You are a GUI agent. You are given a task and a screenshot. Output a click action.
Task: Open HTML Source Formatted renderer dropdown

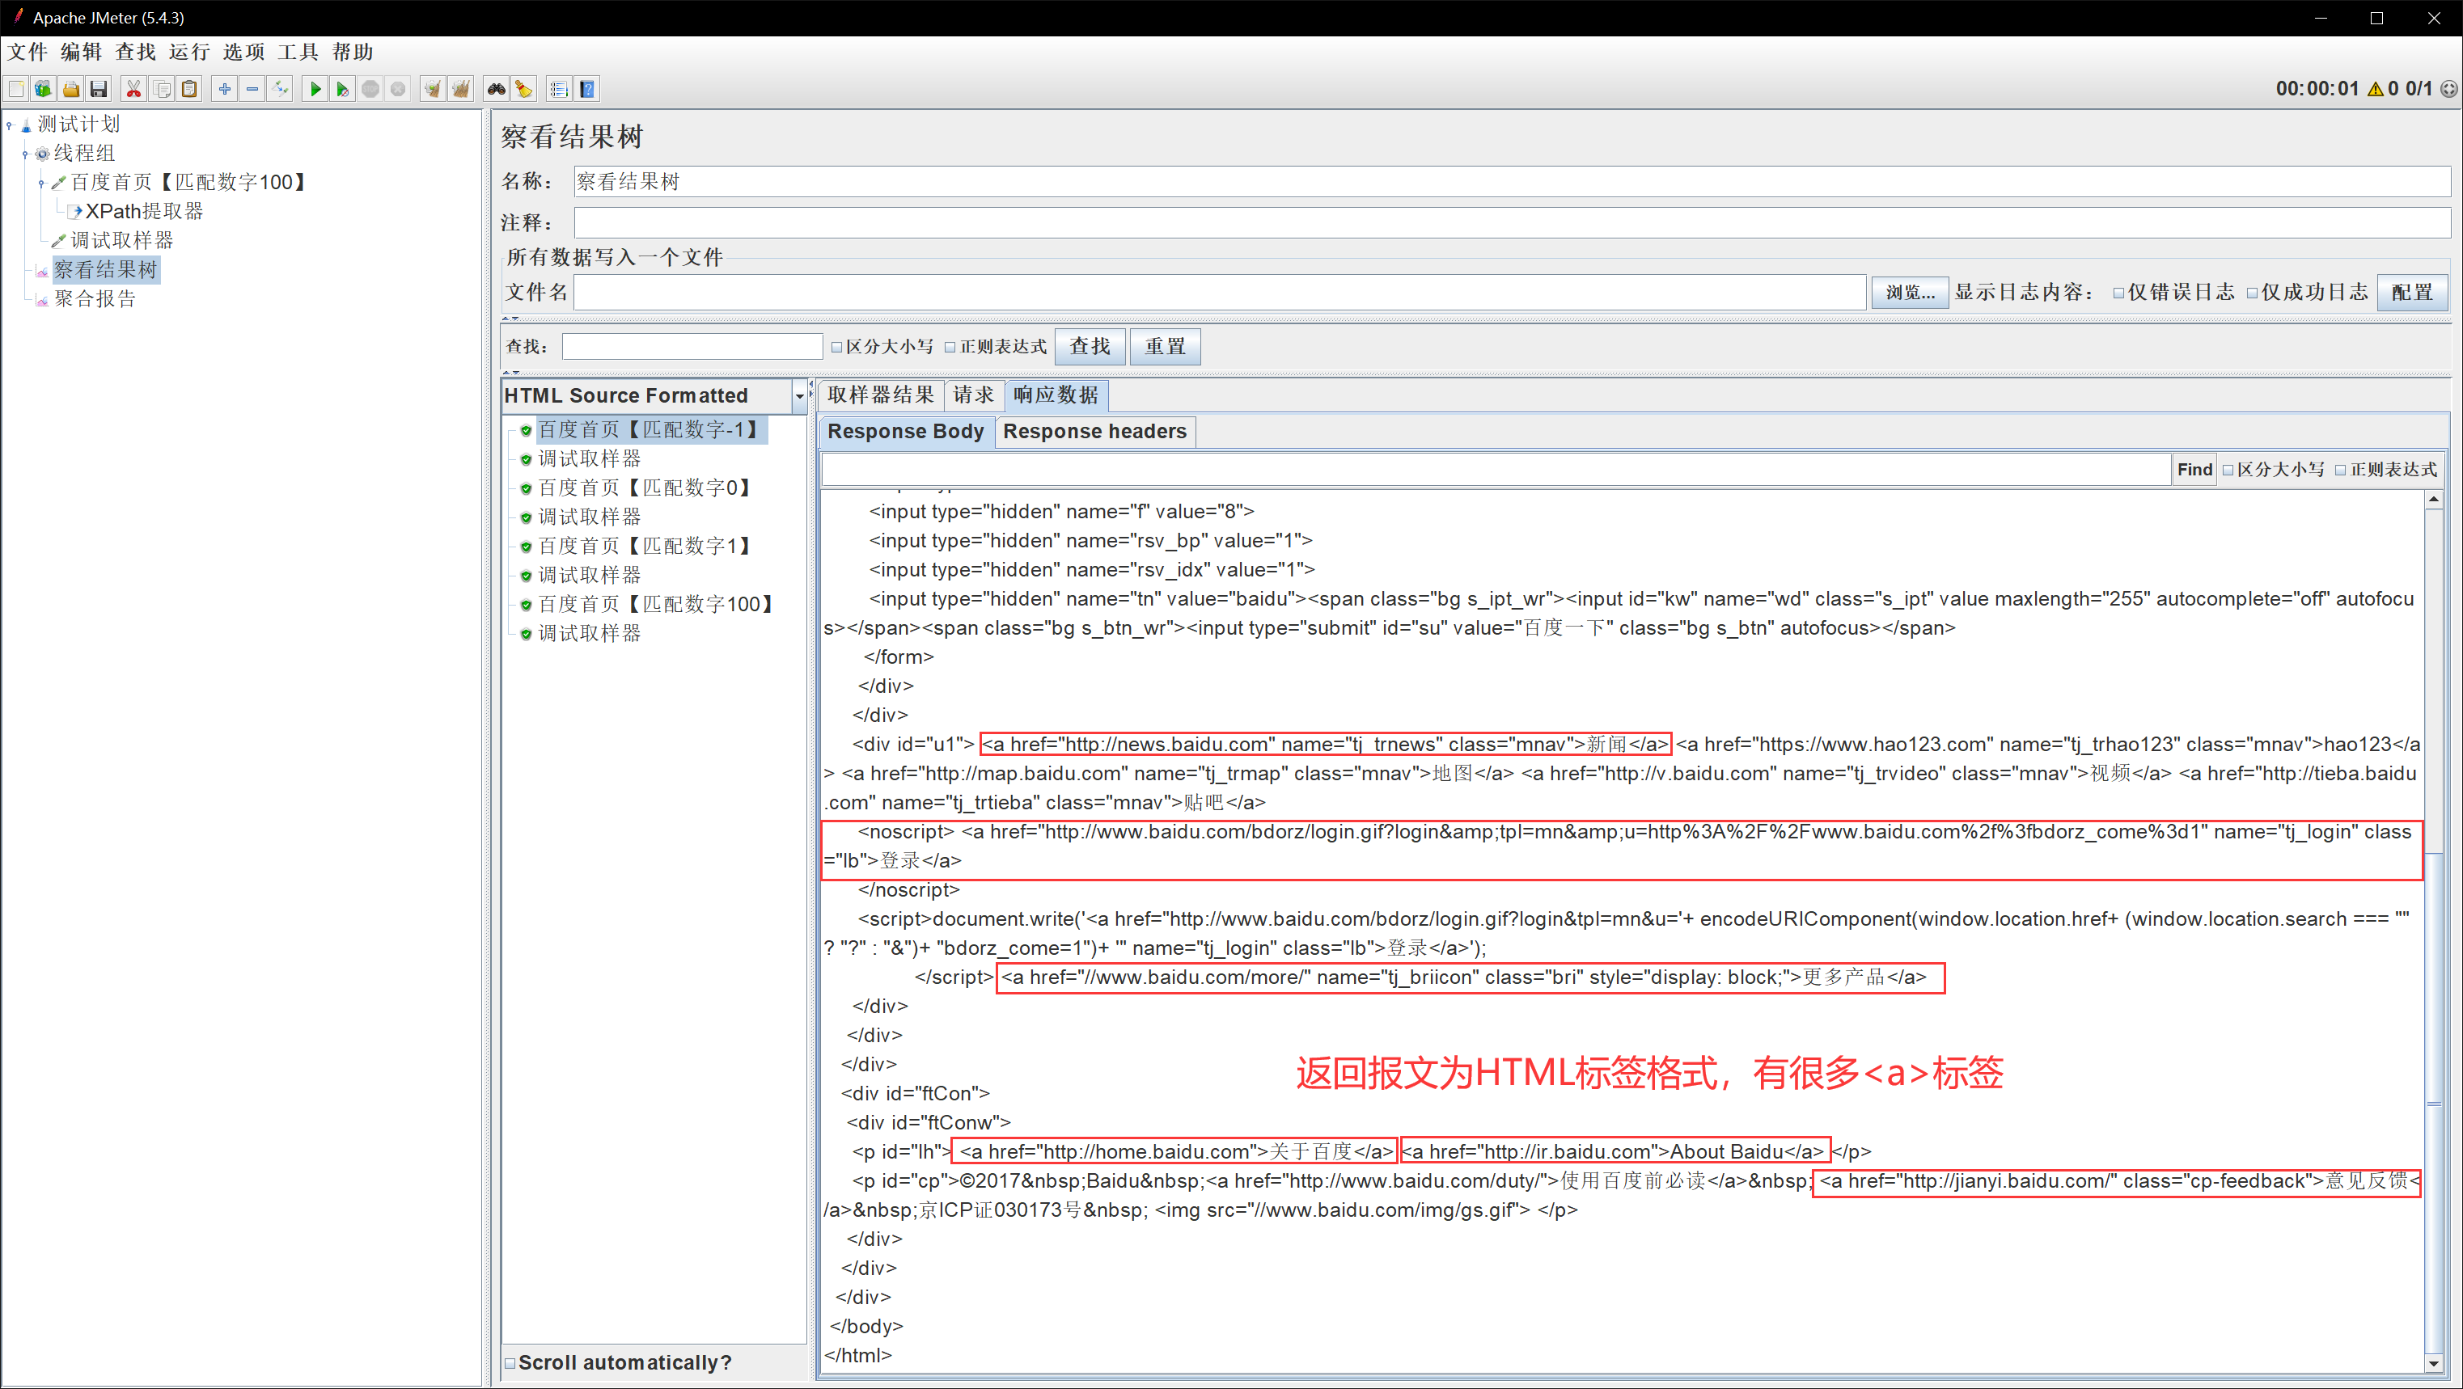click(799, 396)
